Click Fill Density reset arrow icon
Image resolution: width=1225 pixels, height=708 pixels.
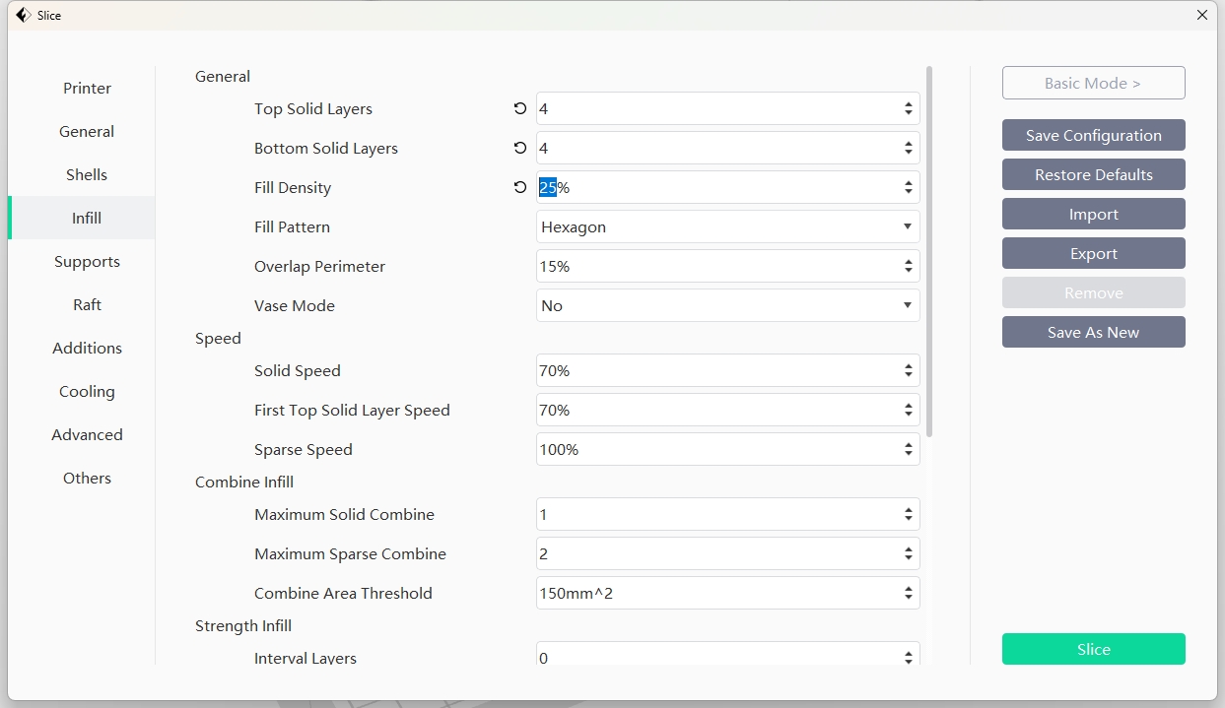click(520, 187)
